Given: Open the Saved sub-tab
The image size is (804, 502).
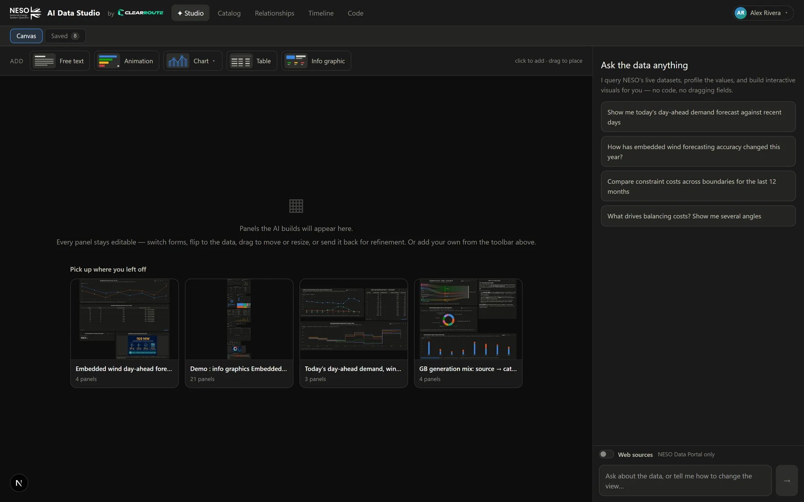Looking at the screenshot, I should [65, 36].
